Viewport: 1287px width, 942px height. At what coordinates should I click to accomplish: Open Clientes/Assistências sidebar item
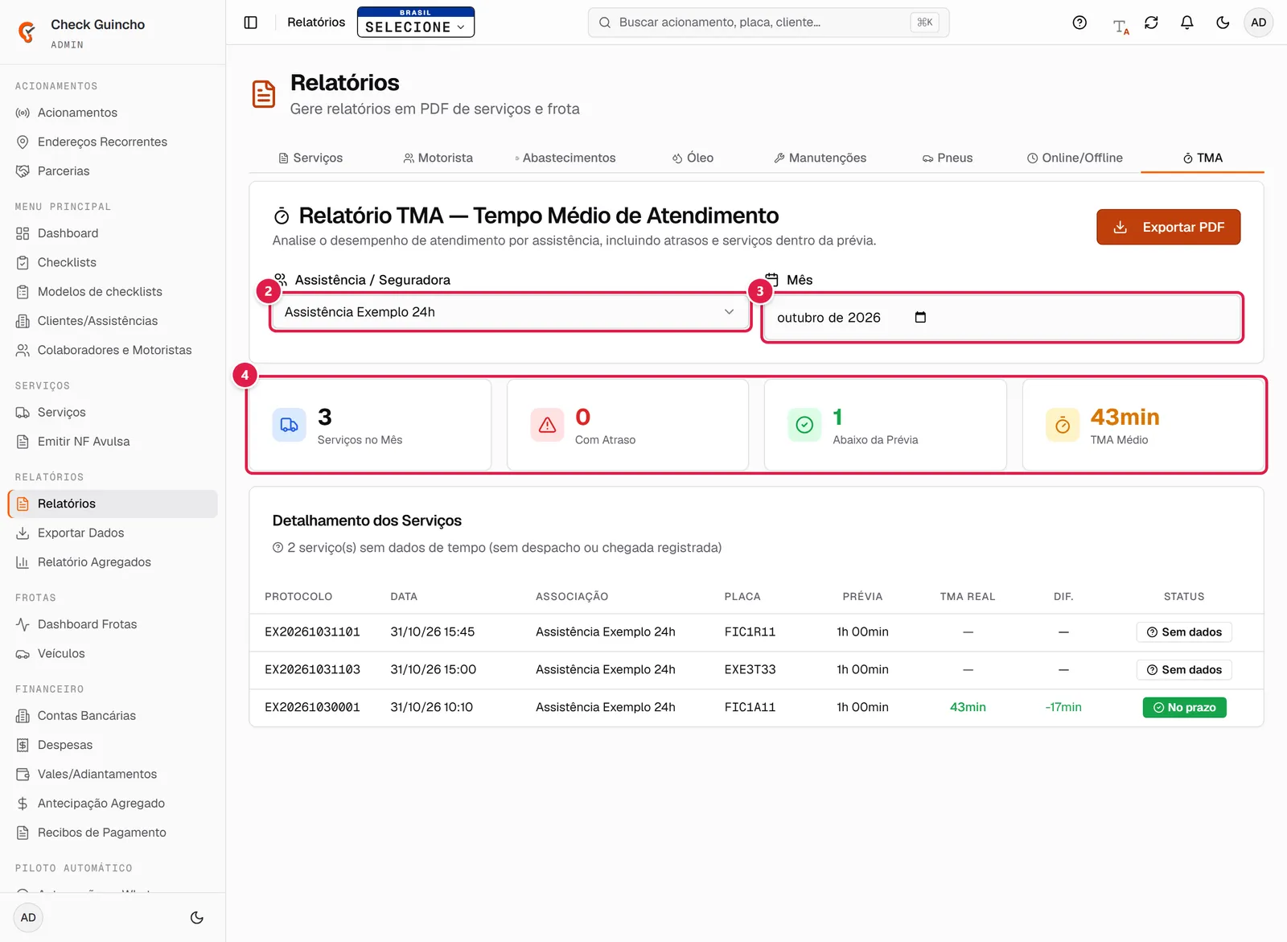pyautogui.click(x=113, y=321)
